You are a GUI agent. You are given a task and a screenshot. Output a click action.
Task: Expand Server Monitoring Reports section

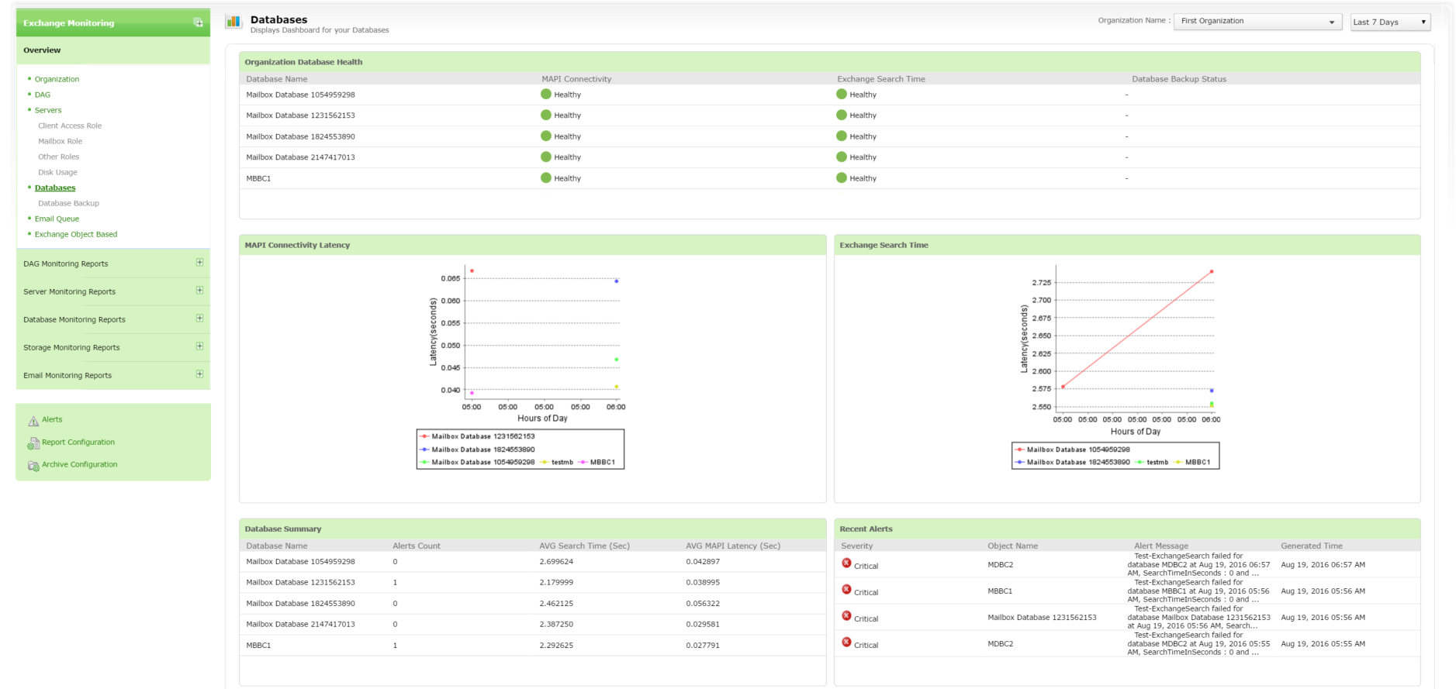point(199,291)
